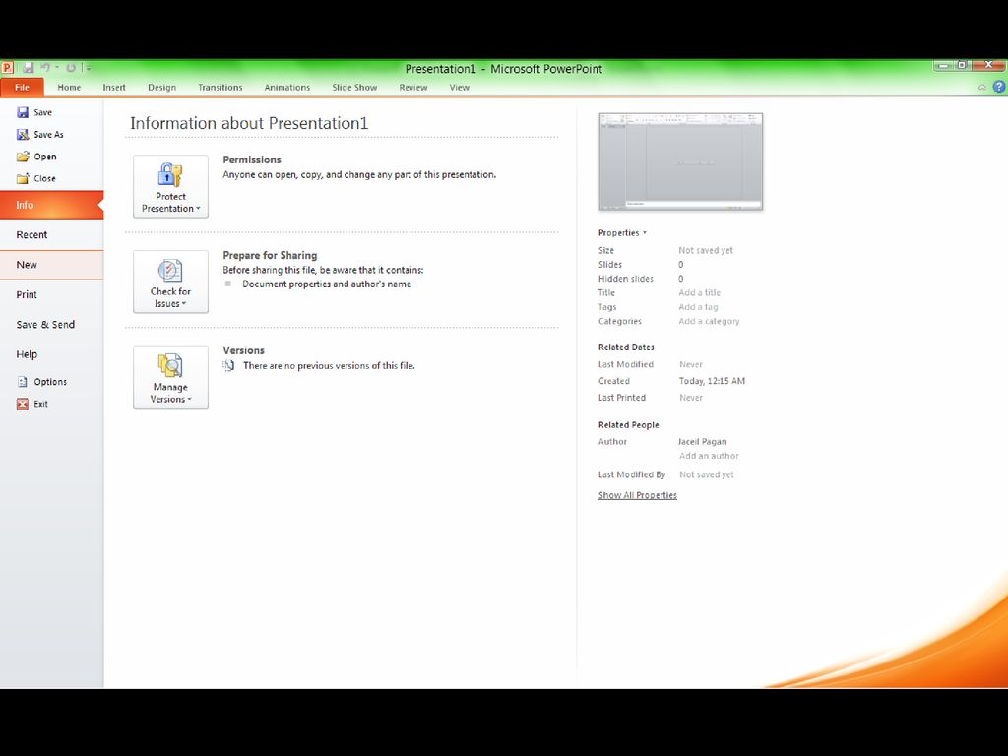Click the author name Jaceil Pagan
The width and height of the screenshot is (1008, 756).
point(702,442)
